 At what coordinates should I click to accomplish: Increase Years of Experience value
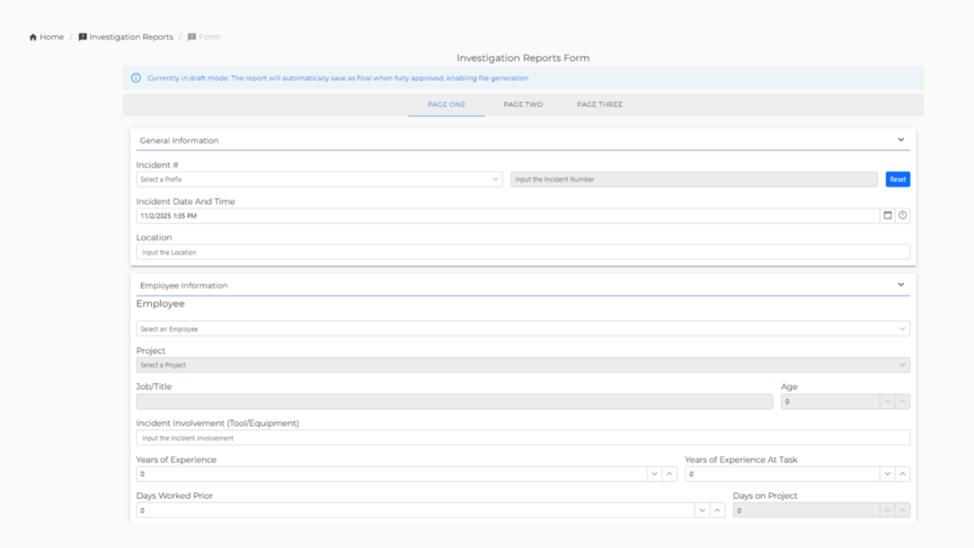670,475
